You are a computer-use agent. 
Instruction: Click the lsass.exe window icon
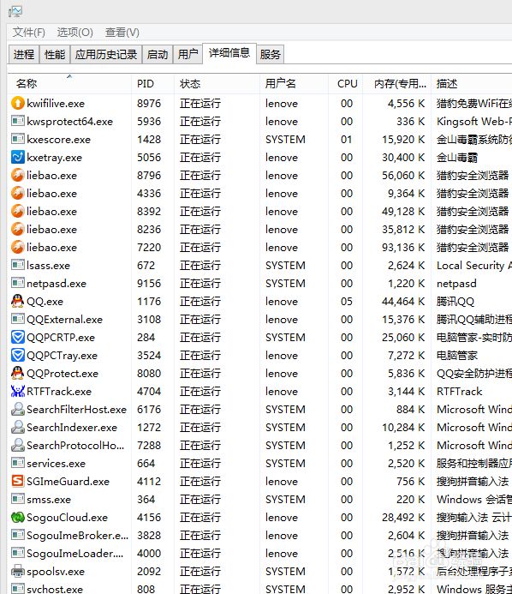tap(18, 265)
